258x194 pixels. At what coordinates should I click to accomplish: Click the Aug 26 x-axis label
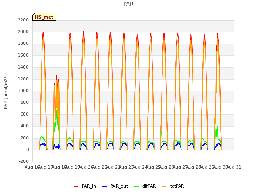click(x=166, y=167)
